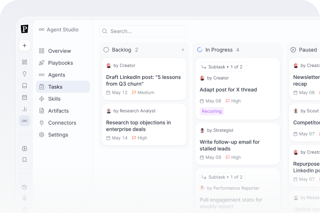
Task: Open Settings in the sidebar
Action: point(63,135)
